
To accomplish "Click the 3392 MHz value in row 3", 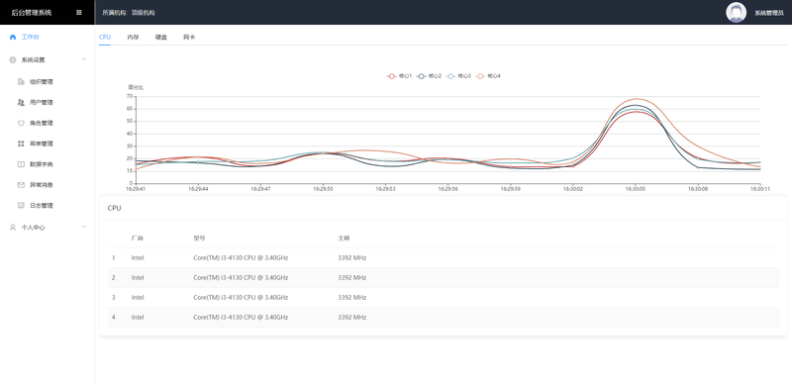I will tap(352, 297).
